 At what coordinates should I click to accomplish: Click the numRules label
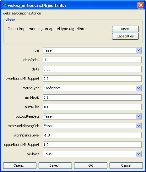click(32, 107)
